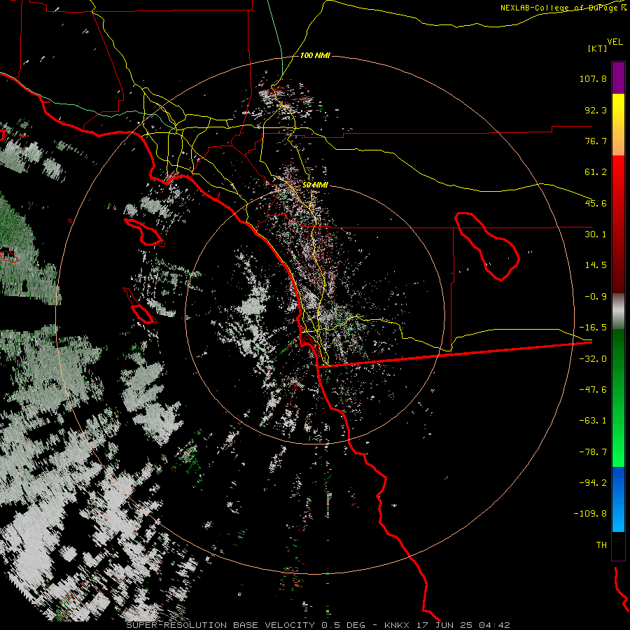Viewport: 630px width, 630px height.
Task: Click the 17 JUN 25 04:42 timestamp
Action: 463,625
